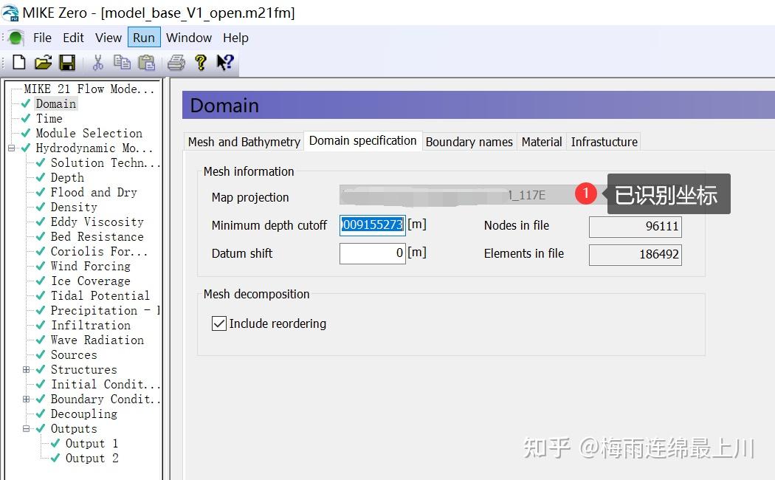Select Initial Conditions tree item
The width and height of the screenshot is (775, 480).
click(x=106, y=385)
